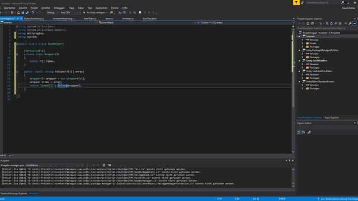The height and width of the screenshot is (201, 358).
Task: Click the Projektmappen-Explorer search field
Action: [x=327, y=28]
